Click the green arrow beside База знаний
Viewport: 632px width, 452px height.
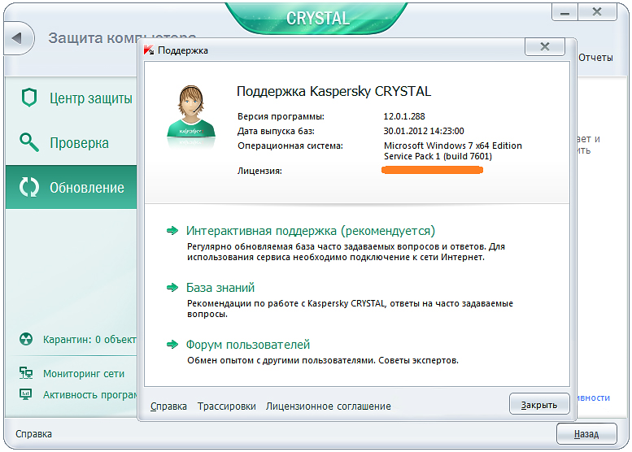[x=172, y=287]
